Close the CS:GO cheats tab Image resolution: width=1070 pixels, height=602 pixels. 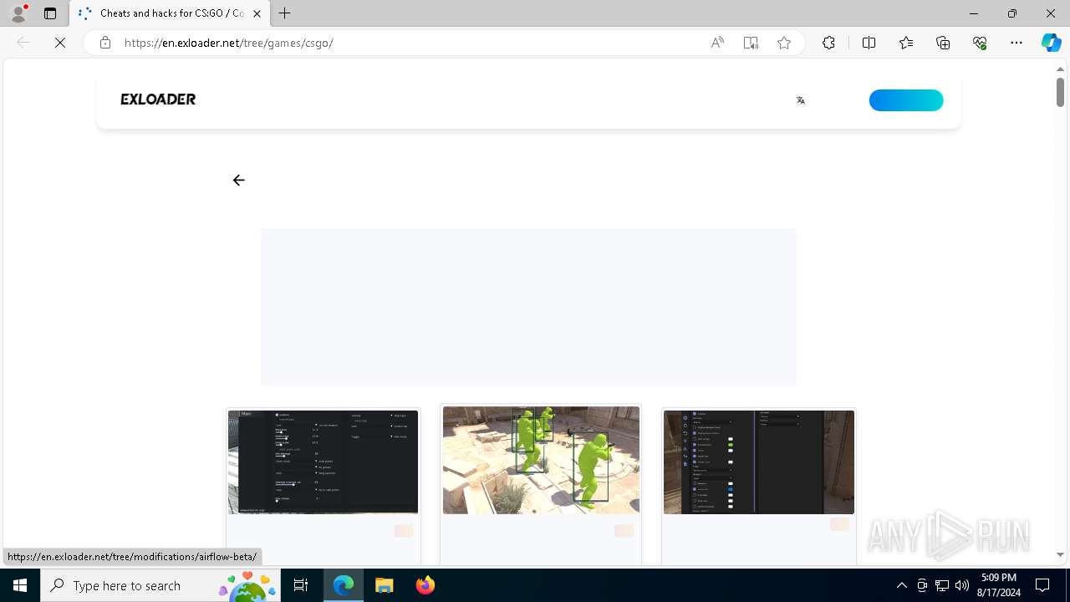(257, 13)
